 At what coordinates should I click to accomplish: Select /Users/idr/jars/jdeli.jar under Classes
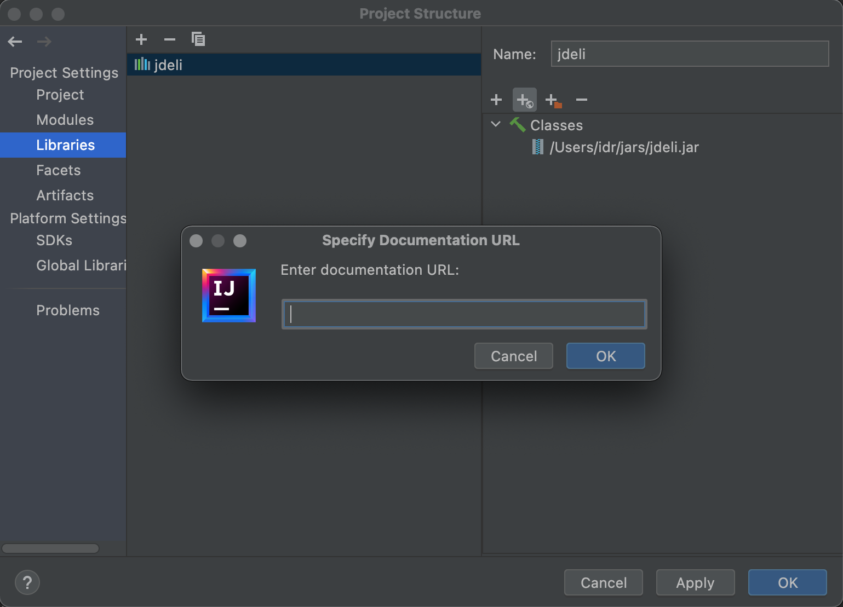click(624, 147)
